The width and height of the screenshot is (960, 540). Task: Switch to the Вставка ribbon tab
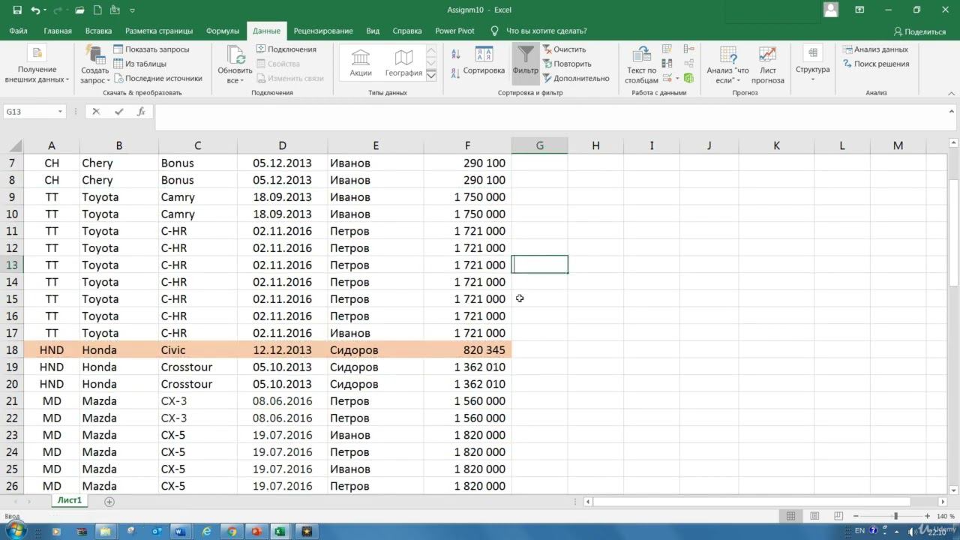point(98,31)
